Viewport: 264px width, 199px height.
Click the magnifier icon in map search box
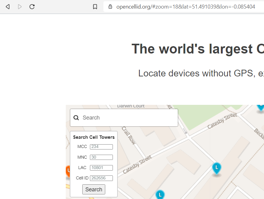point(76,118)
